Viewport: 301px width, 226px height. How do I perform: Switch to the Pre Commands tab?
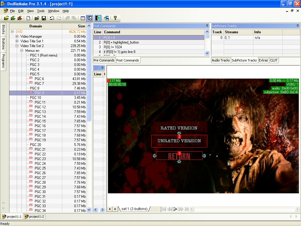tap(104, 60)
